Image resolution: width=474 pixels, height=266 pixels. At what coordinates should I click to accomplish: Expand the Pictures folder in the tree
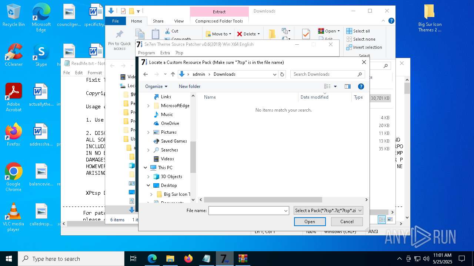(x=148, y=132)
